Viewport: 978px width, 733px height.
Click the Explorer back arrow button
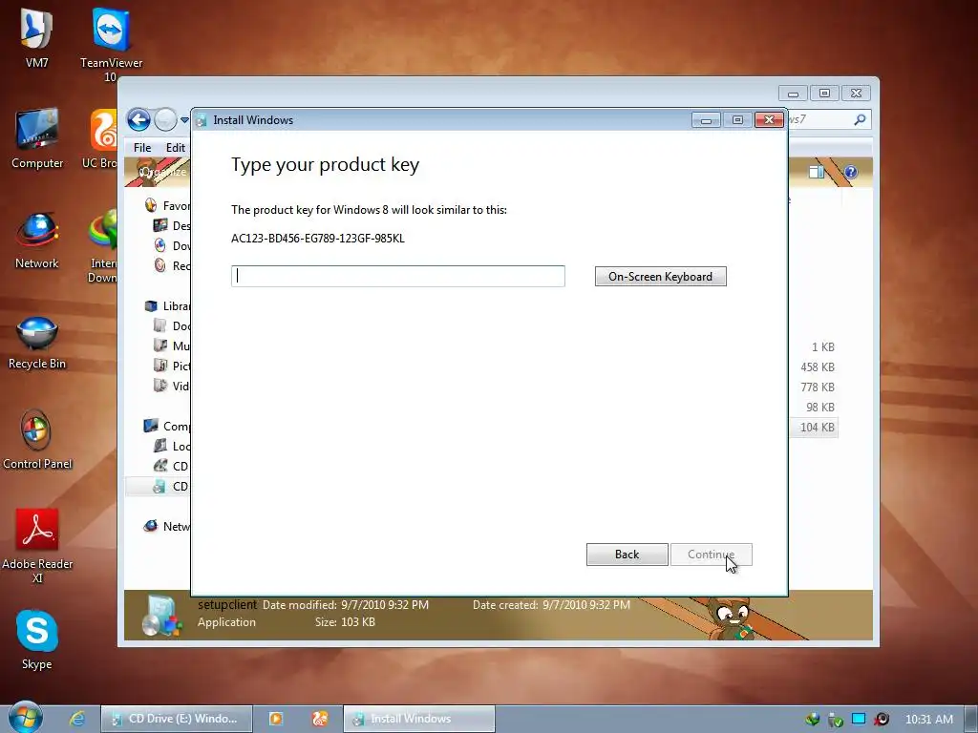click(x=139, y=119)
